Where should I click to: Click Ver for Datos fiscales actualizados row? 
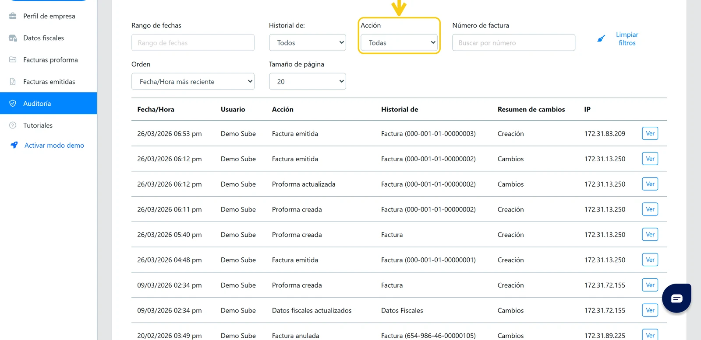click(650, 310)
